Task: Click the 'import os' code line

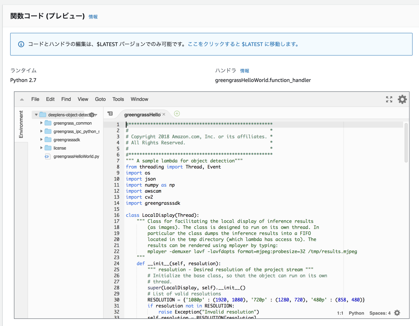Action: click(138, 173)
